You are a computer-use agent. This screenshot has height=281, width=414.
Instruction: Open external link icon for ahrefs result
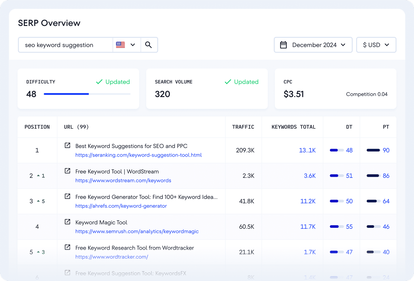[x=68, y=196]
